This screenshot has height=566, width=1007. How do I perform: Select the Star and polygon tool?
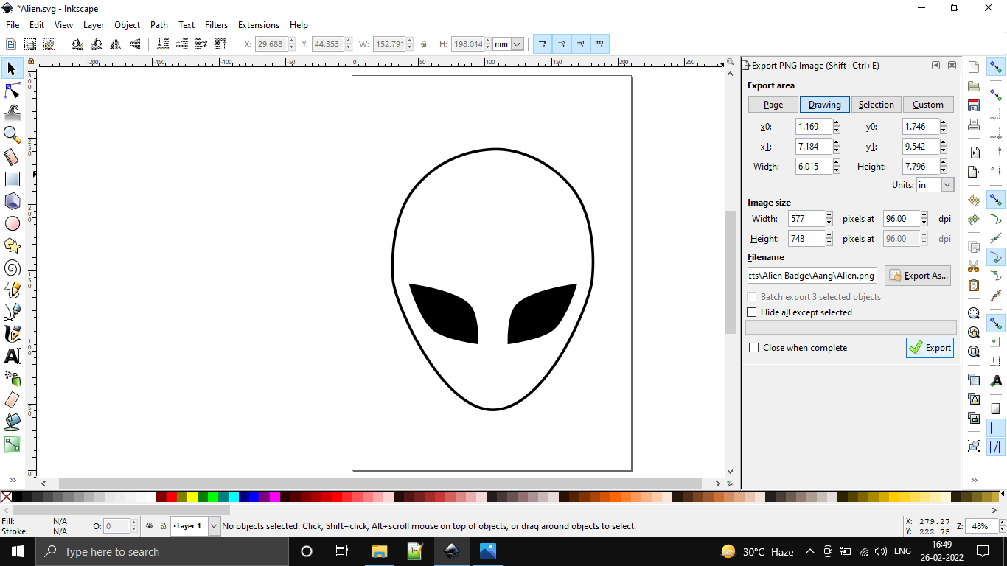12,245
